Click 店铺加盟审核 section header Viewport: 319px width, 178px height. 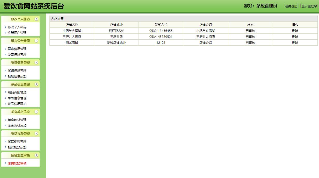coord(20,155)
